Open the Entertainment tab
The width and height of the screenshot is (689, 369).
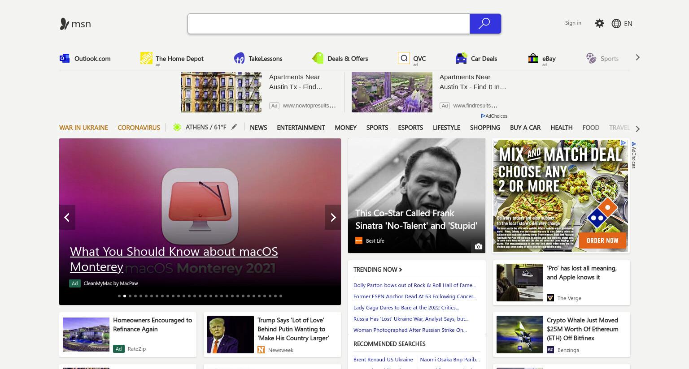(x=301, y=128)
